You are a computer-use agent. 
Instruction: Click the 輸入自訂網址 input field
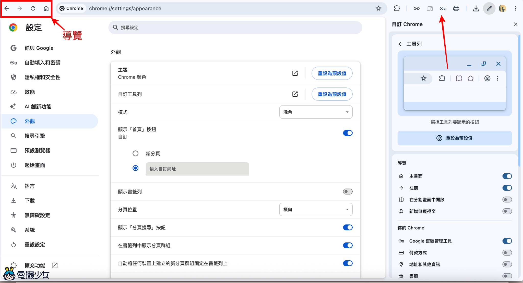tap(197, 169)
